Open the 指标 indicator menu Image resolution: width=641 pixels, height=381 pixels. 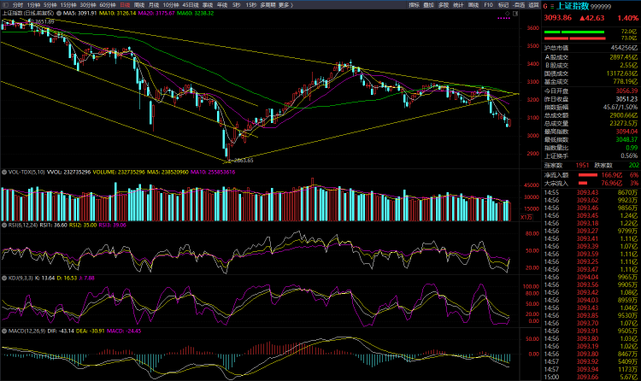point(414,5)
